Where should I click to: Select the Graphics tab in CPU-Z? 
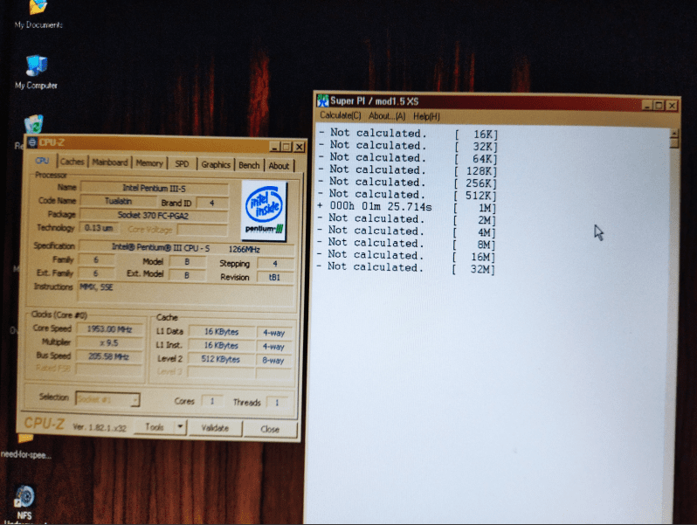click(x=216, y=164)
